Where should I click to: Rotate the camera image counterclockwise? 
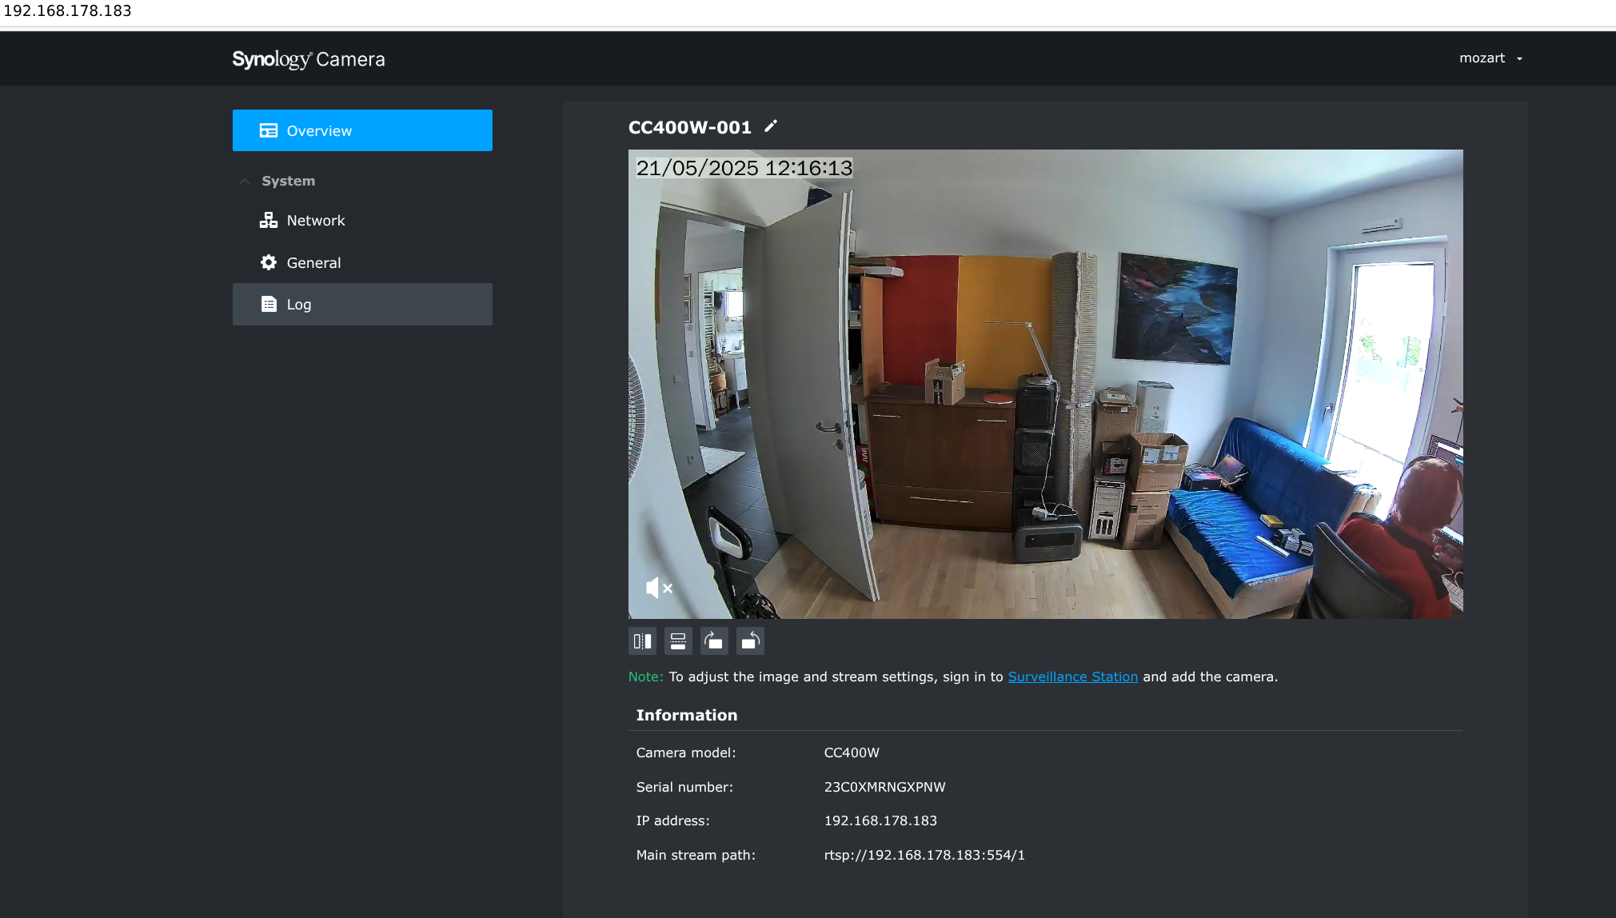(x=750, y=641)
